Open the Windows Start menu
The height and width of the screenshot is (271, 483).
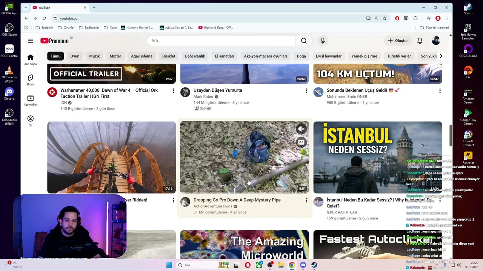pos(169,265)
